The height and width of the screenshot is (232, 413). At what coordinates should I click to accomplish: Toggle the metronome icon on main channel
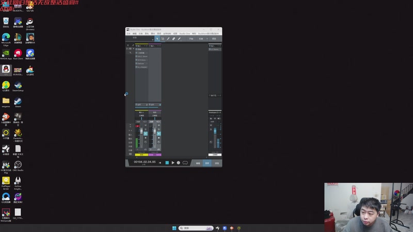click(x=211, y=119)
